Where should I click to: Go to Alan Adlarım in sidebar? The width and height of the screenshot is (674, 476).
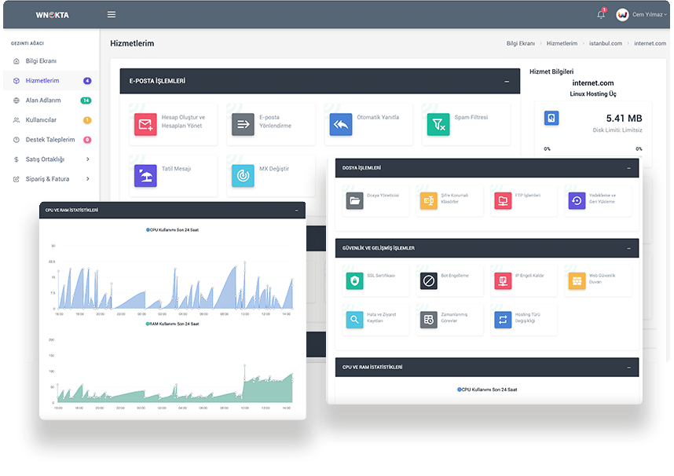43,101
